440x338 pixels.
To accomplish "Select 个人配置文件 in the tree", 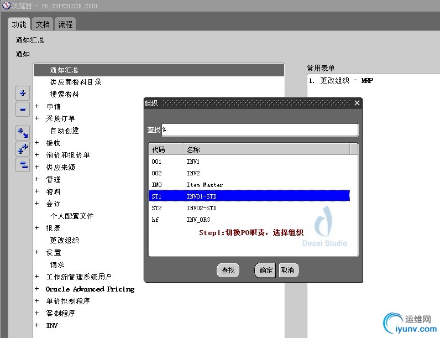I will [72, 216].
